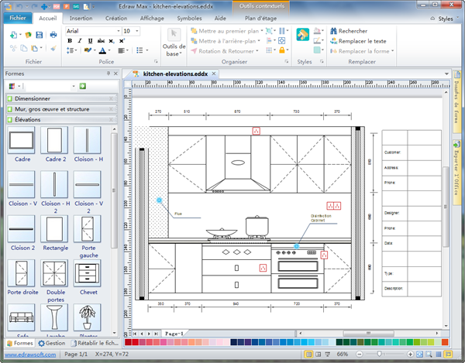
Task: Toggle Italic text formatting
Action: (80, 41)
